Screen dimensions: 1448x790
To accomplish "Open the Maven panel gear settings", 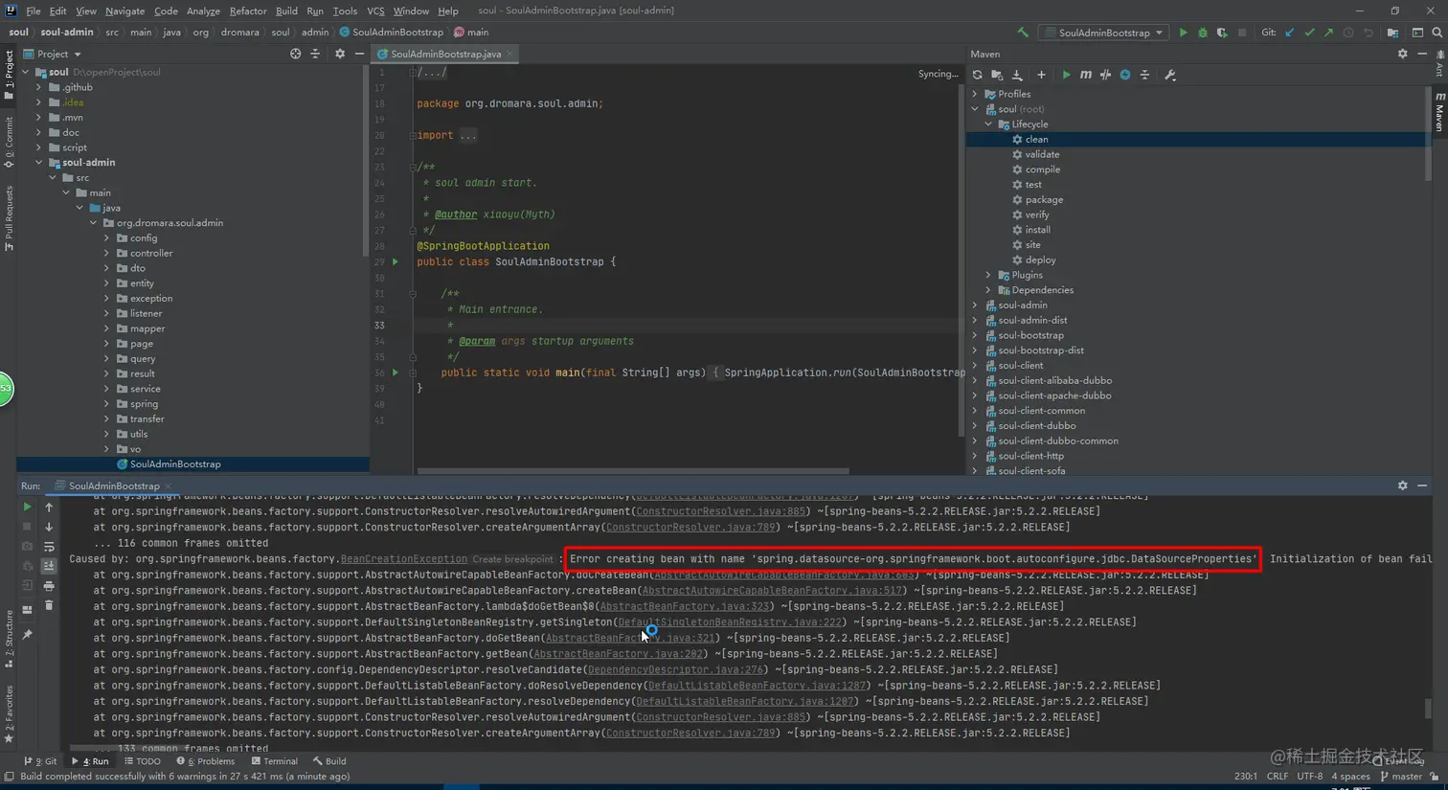I will 1402,54.
